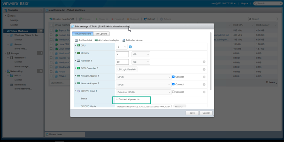Viewport: 284px width, 142px height.
Task: Click the ZTNA1 VM icon in list
Action: tap(56, 76)
